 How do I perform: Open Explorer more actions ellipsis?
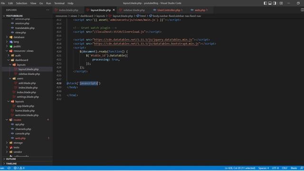click(47, 10)
